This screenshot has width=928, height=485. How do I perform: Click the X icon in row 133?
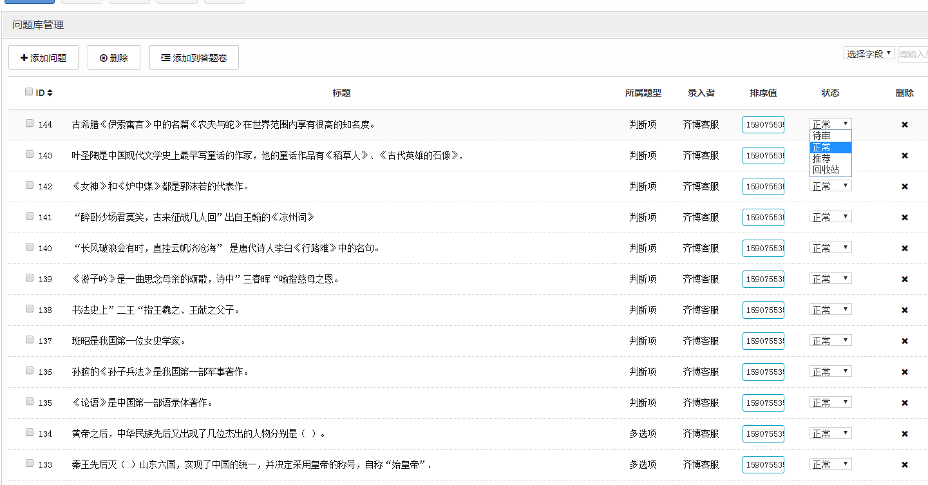click(904, 464)
